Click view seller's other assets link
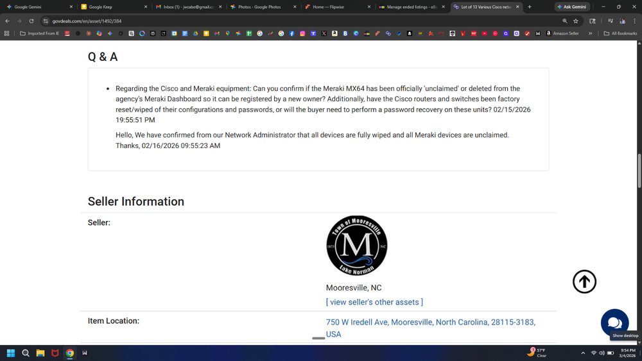 [x=374, y=302]
